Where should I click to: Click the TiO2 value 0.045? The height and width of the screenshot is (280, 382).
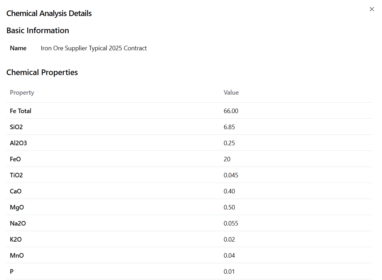231,175
